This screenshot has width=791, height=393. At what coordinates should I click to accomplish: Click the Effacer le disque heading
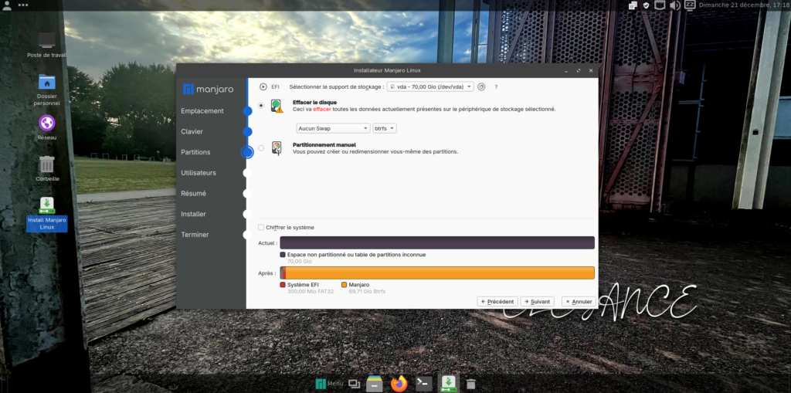[315, 103]
